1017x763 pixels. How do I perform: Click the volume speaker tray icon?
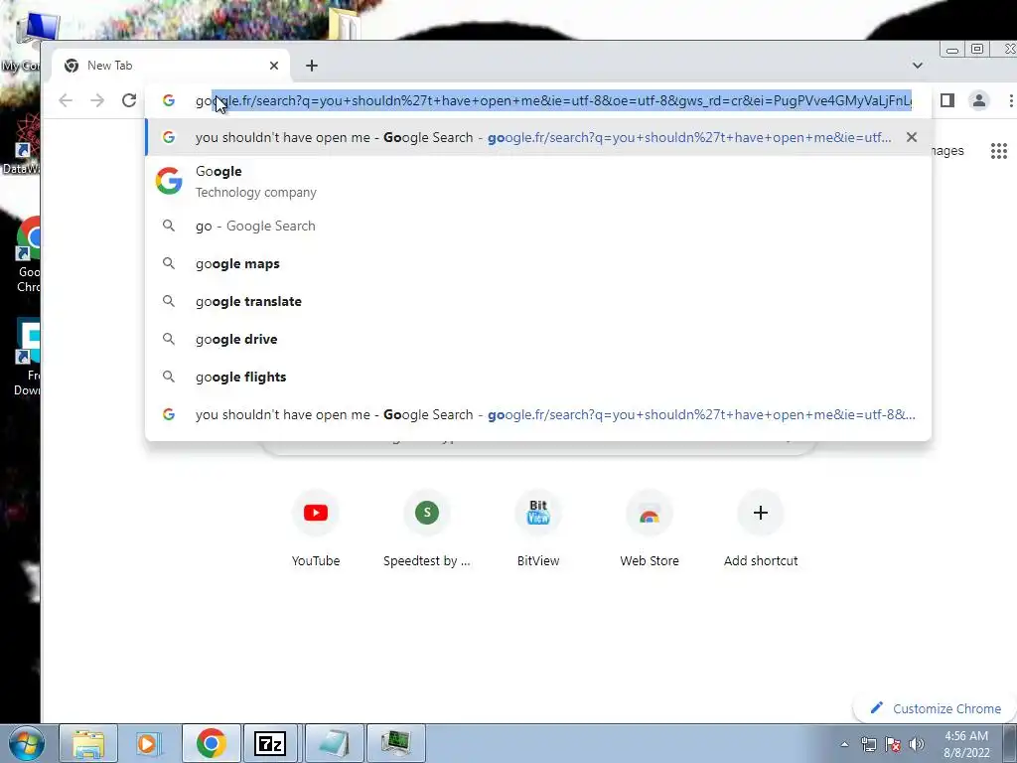coord(917,744)
